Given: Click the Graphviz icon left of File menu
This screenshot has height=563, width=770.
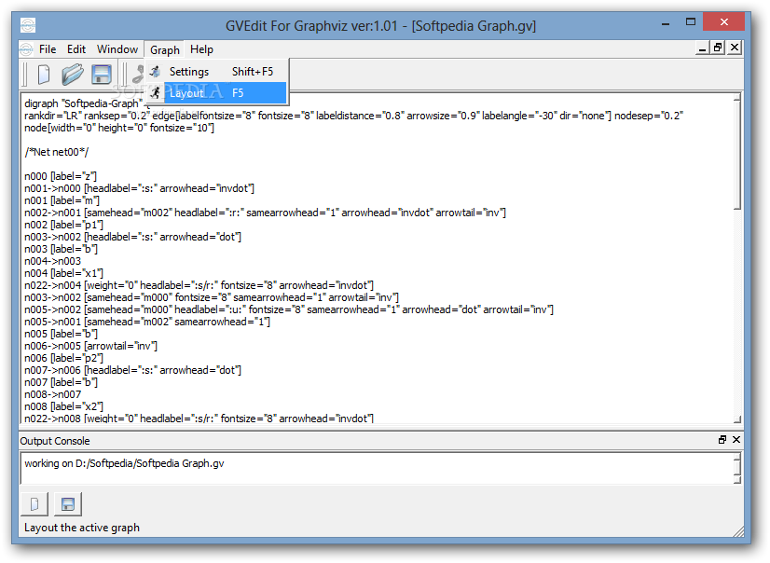Looking at the screenshot, I should [26, 49].
